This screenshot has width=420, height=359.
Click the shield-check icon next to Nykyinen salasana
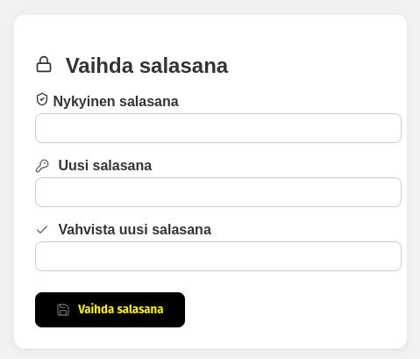[42, 100]
